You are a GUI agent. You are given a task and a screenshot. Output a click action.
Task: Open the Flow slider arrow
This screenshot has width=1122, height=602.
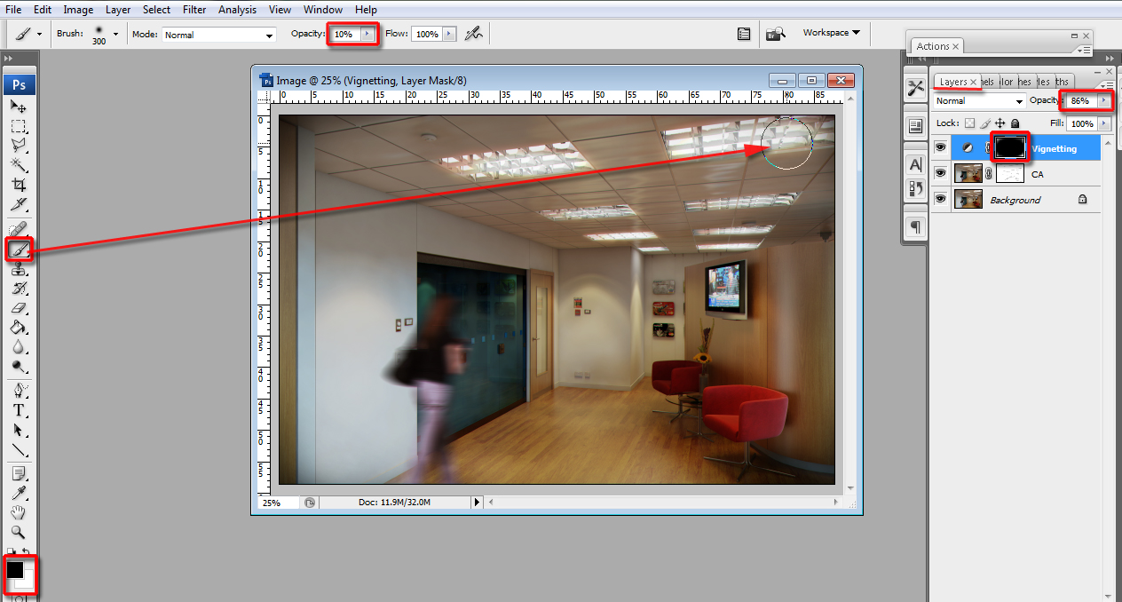pyautogui.click(x=449, y=34)
